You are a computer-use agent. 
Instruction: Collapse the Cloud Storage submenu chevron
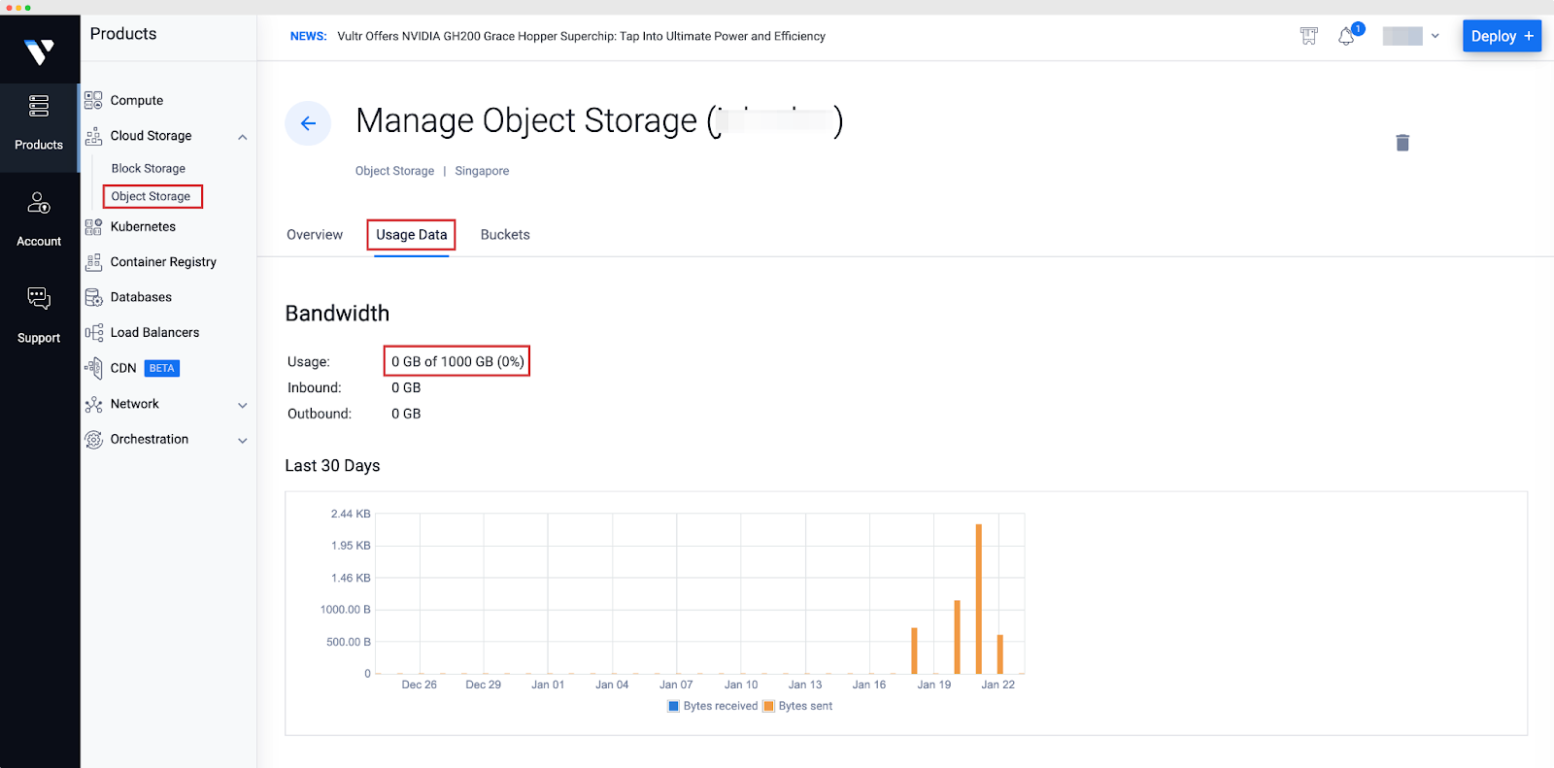click(243, 137)
